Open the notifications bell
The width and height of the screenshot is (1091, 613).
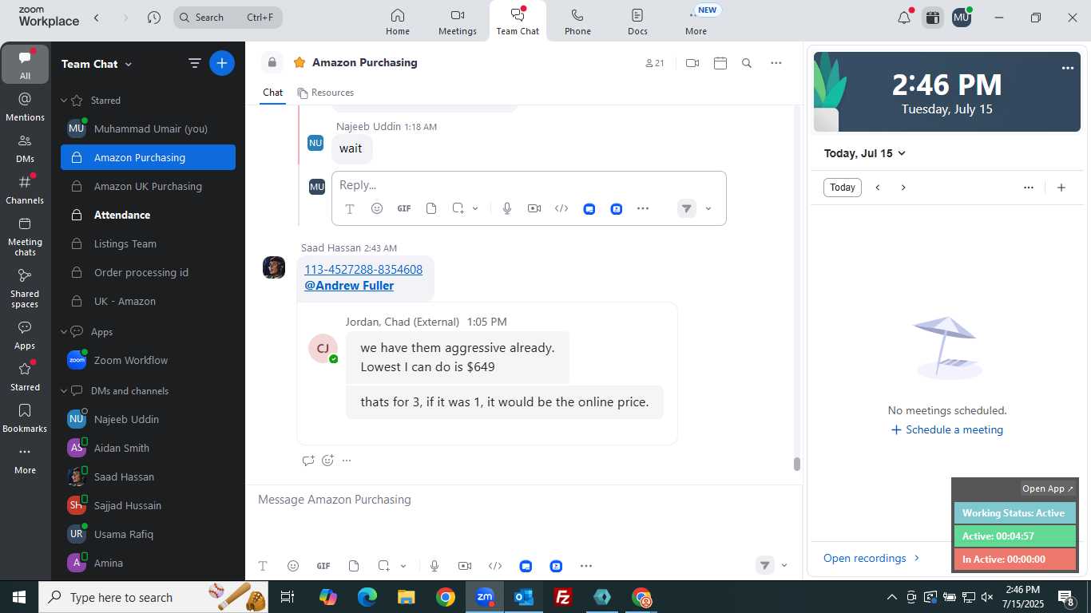click(904, 18)
